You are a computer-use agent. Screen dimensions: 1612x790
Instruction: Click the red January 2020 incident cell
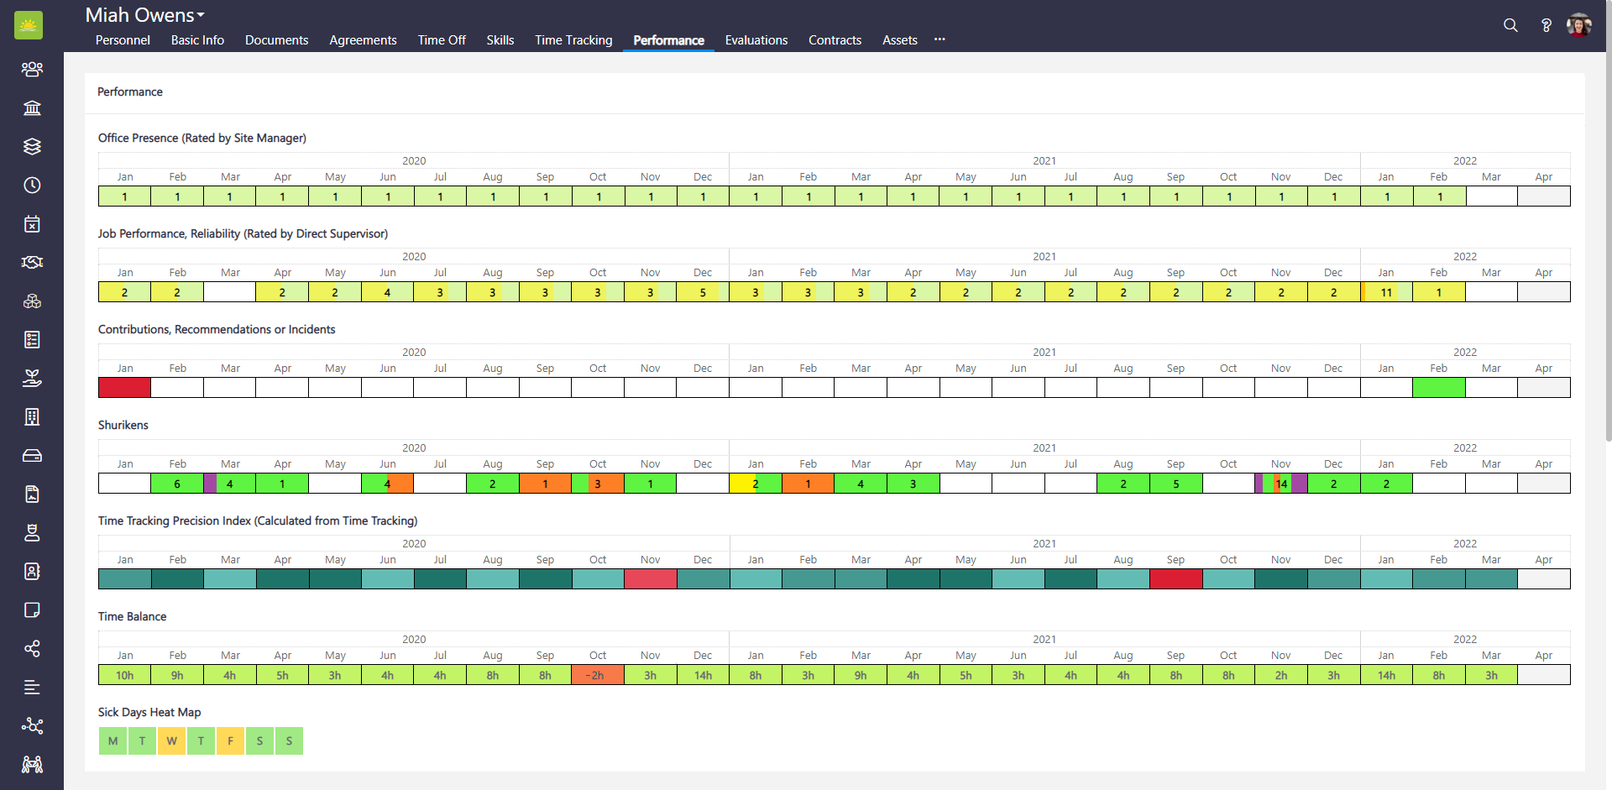pos(124,388)
